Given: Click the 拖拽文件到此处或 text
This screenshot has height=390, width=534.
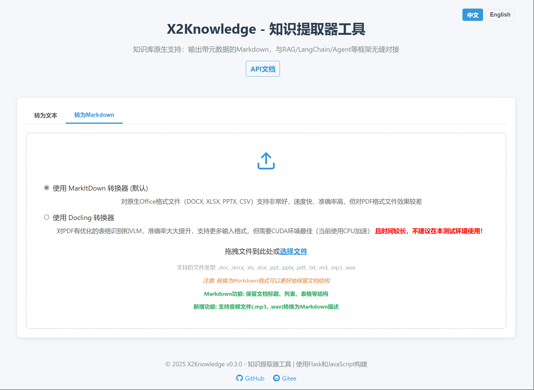Looking at the screenshot, I should (x=252, y=251).
